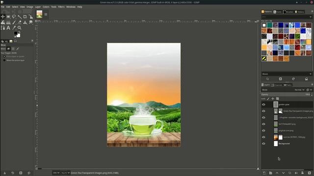The width and height of the screenshot is (314, 176).
Task: Open the Colors menu
Action: pos(46,7)
